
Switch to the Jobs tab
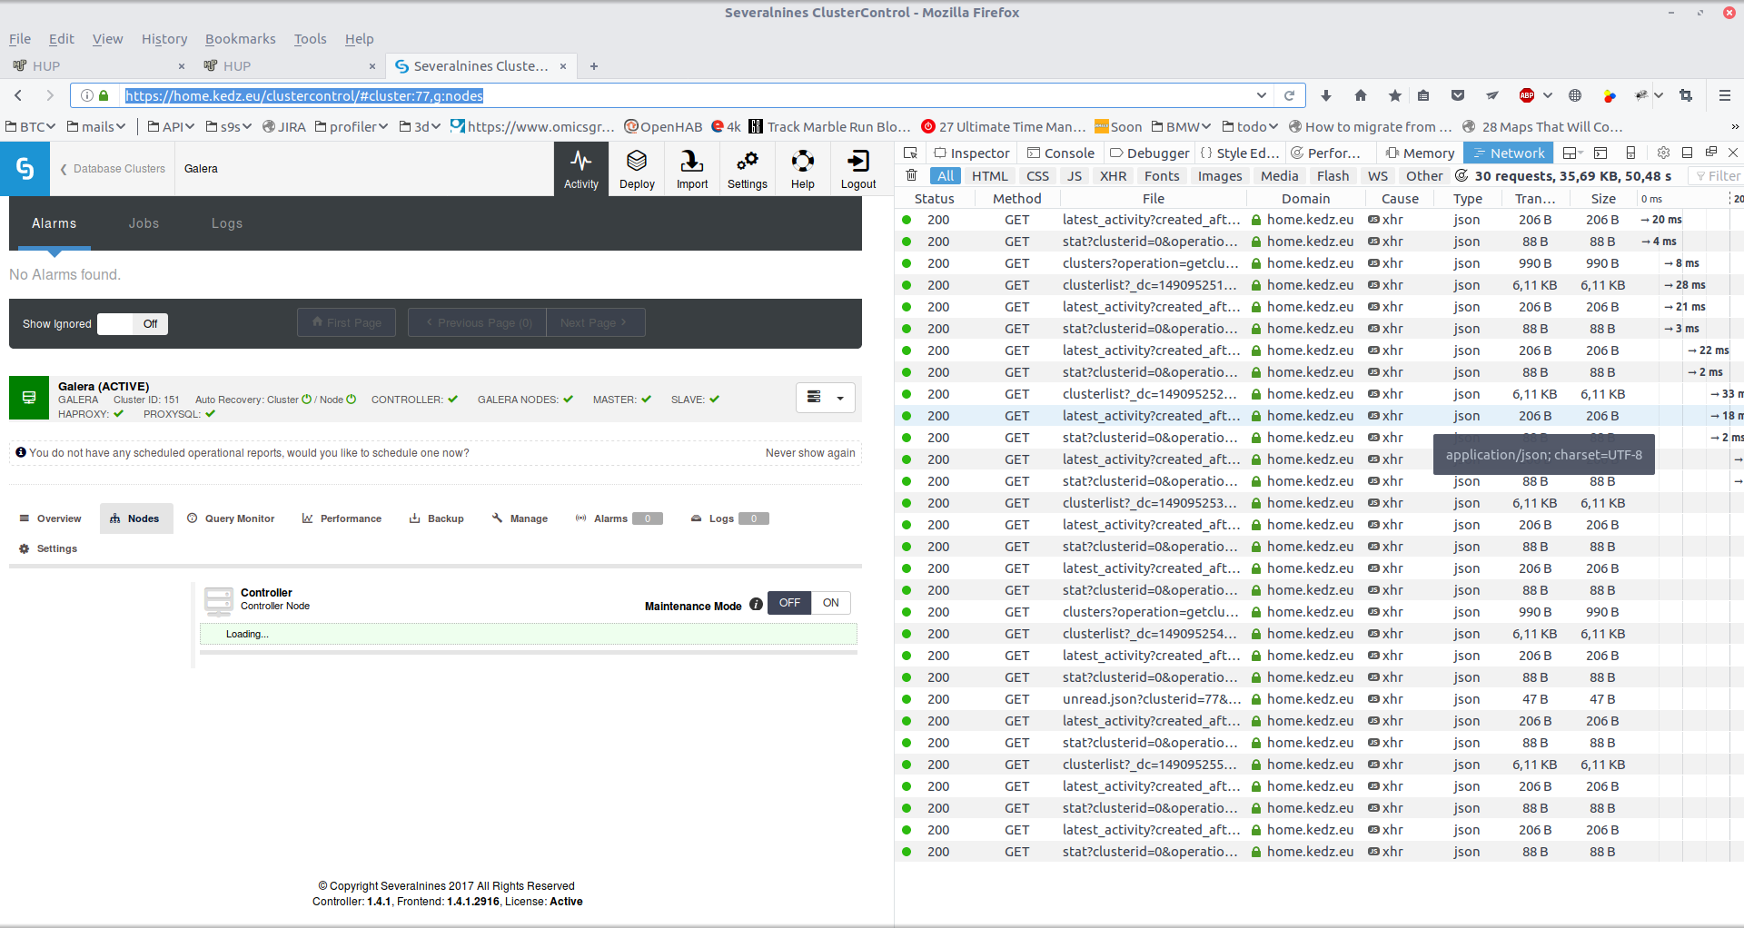pyautogui.click(x=144, y=223)
